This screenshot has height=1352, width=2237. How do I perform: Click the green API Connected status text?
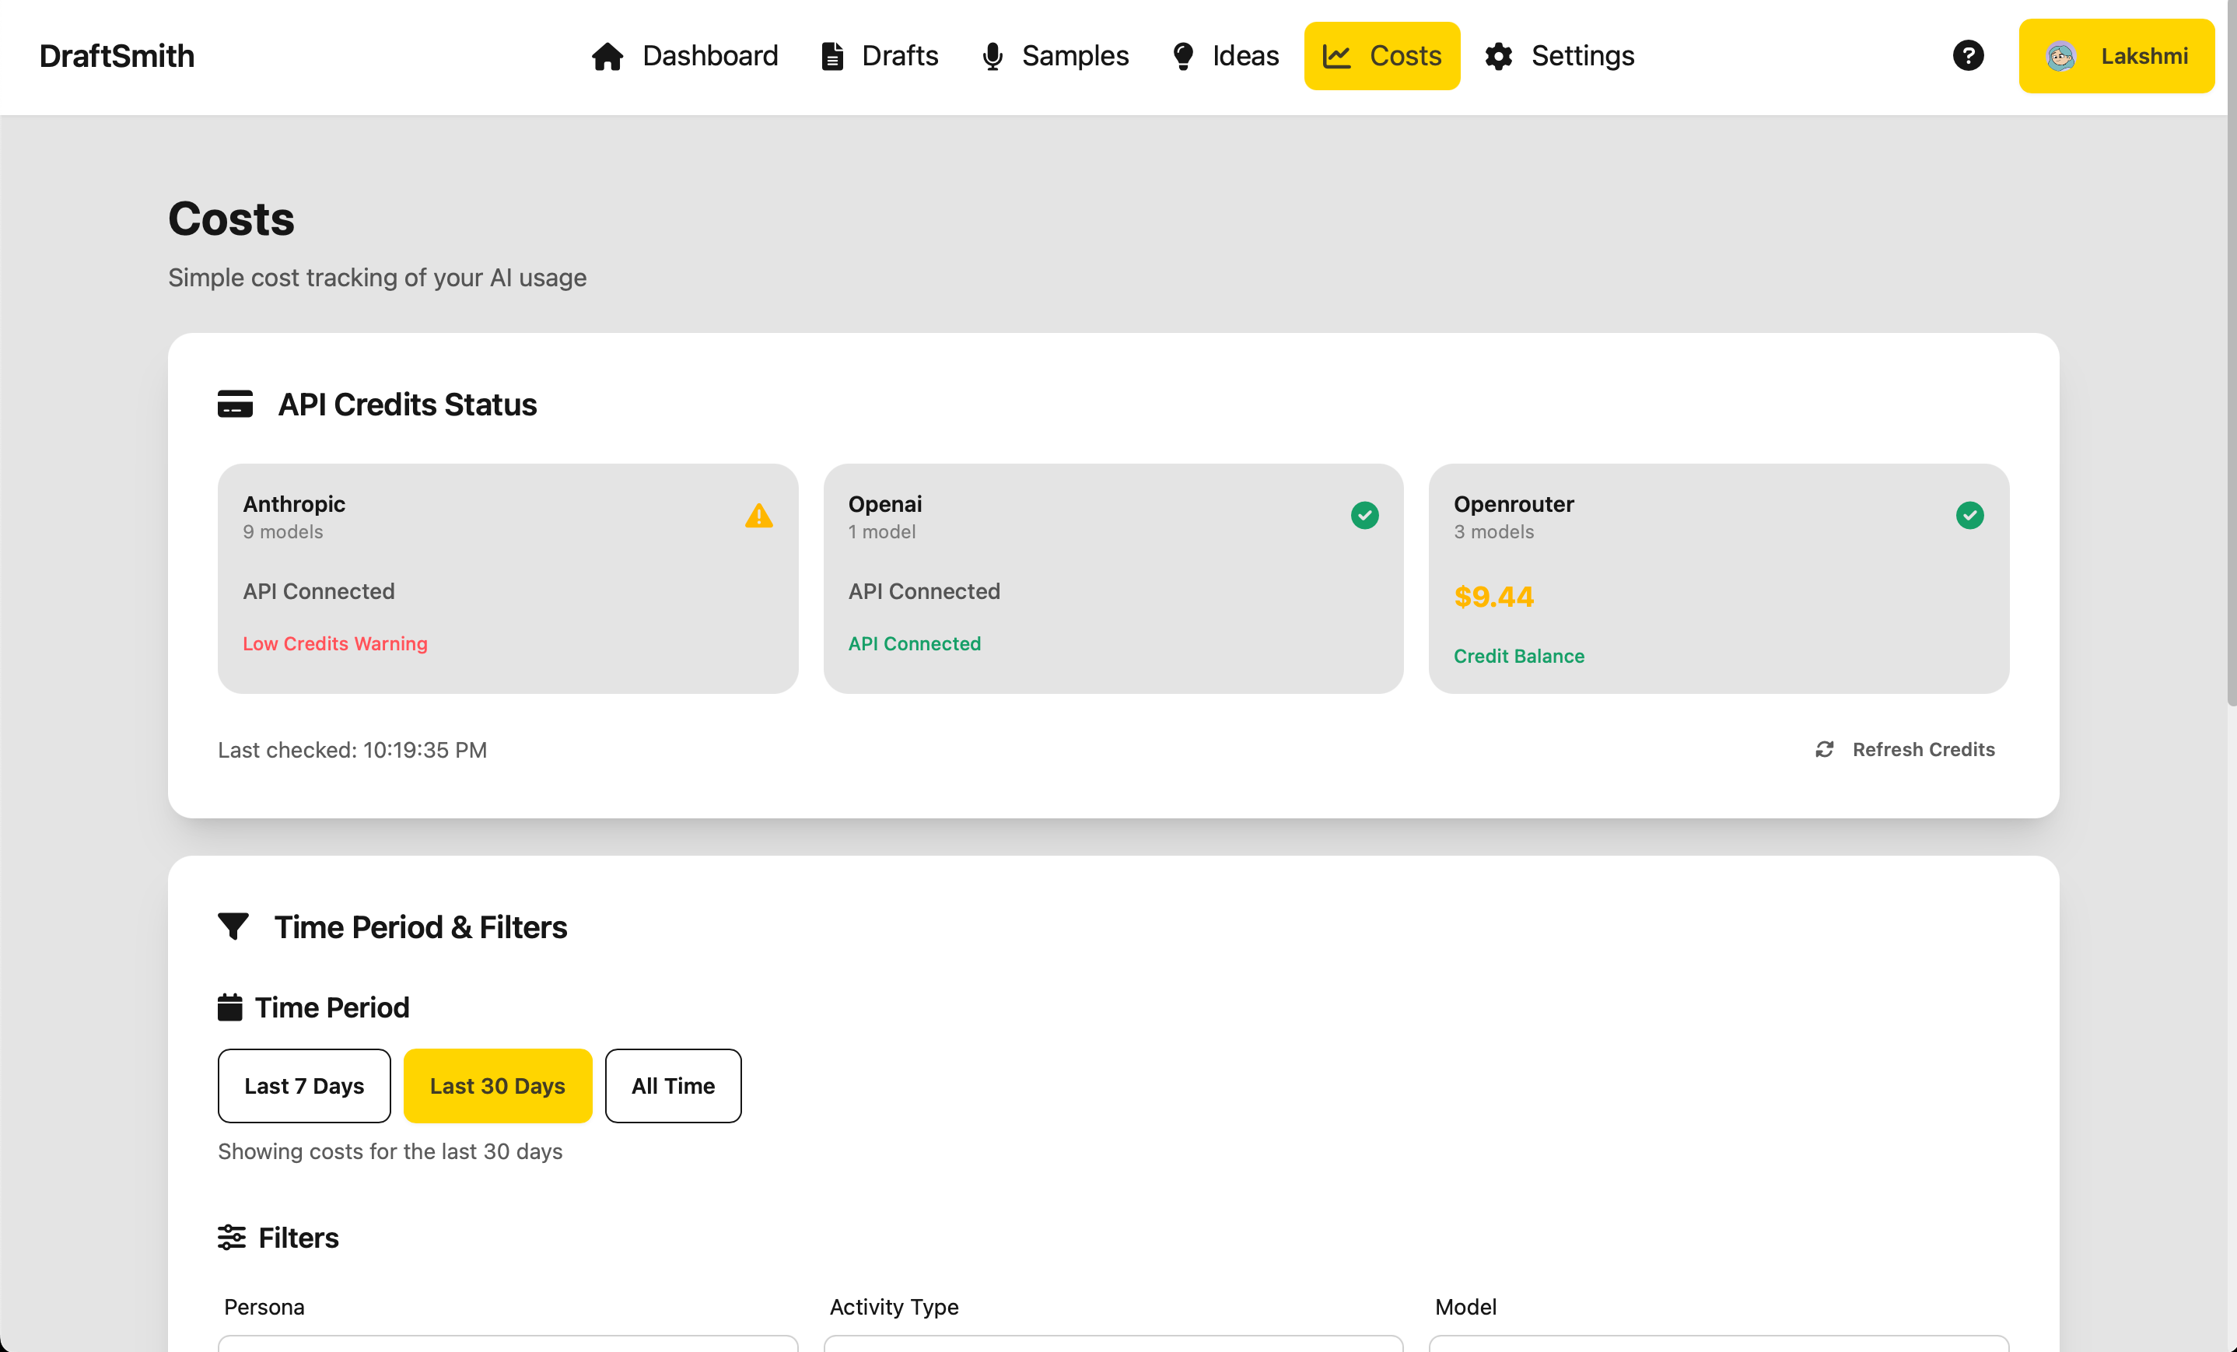pos(914,644)
